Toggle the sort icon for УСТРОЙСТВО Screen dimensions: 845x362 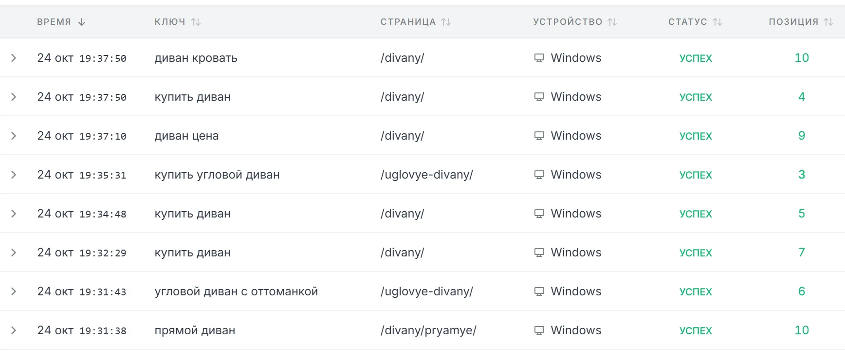[612, 22]
